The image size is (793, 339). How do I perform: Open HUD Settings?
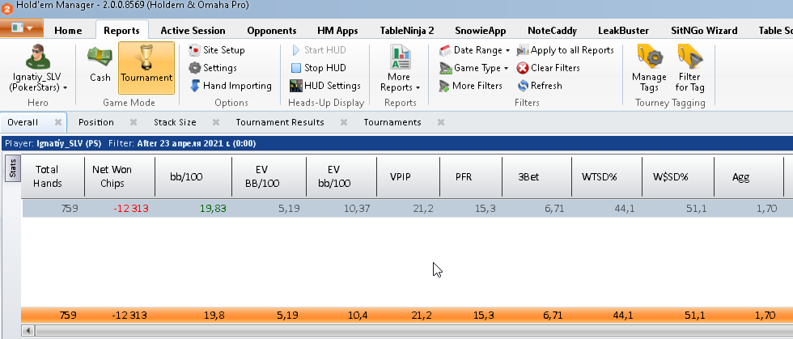325,86
